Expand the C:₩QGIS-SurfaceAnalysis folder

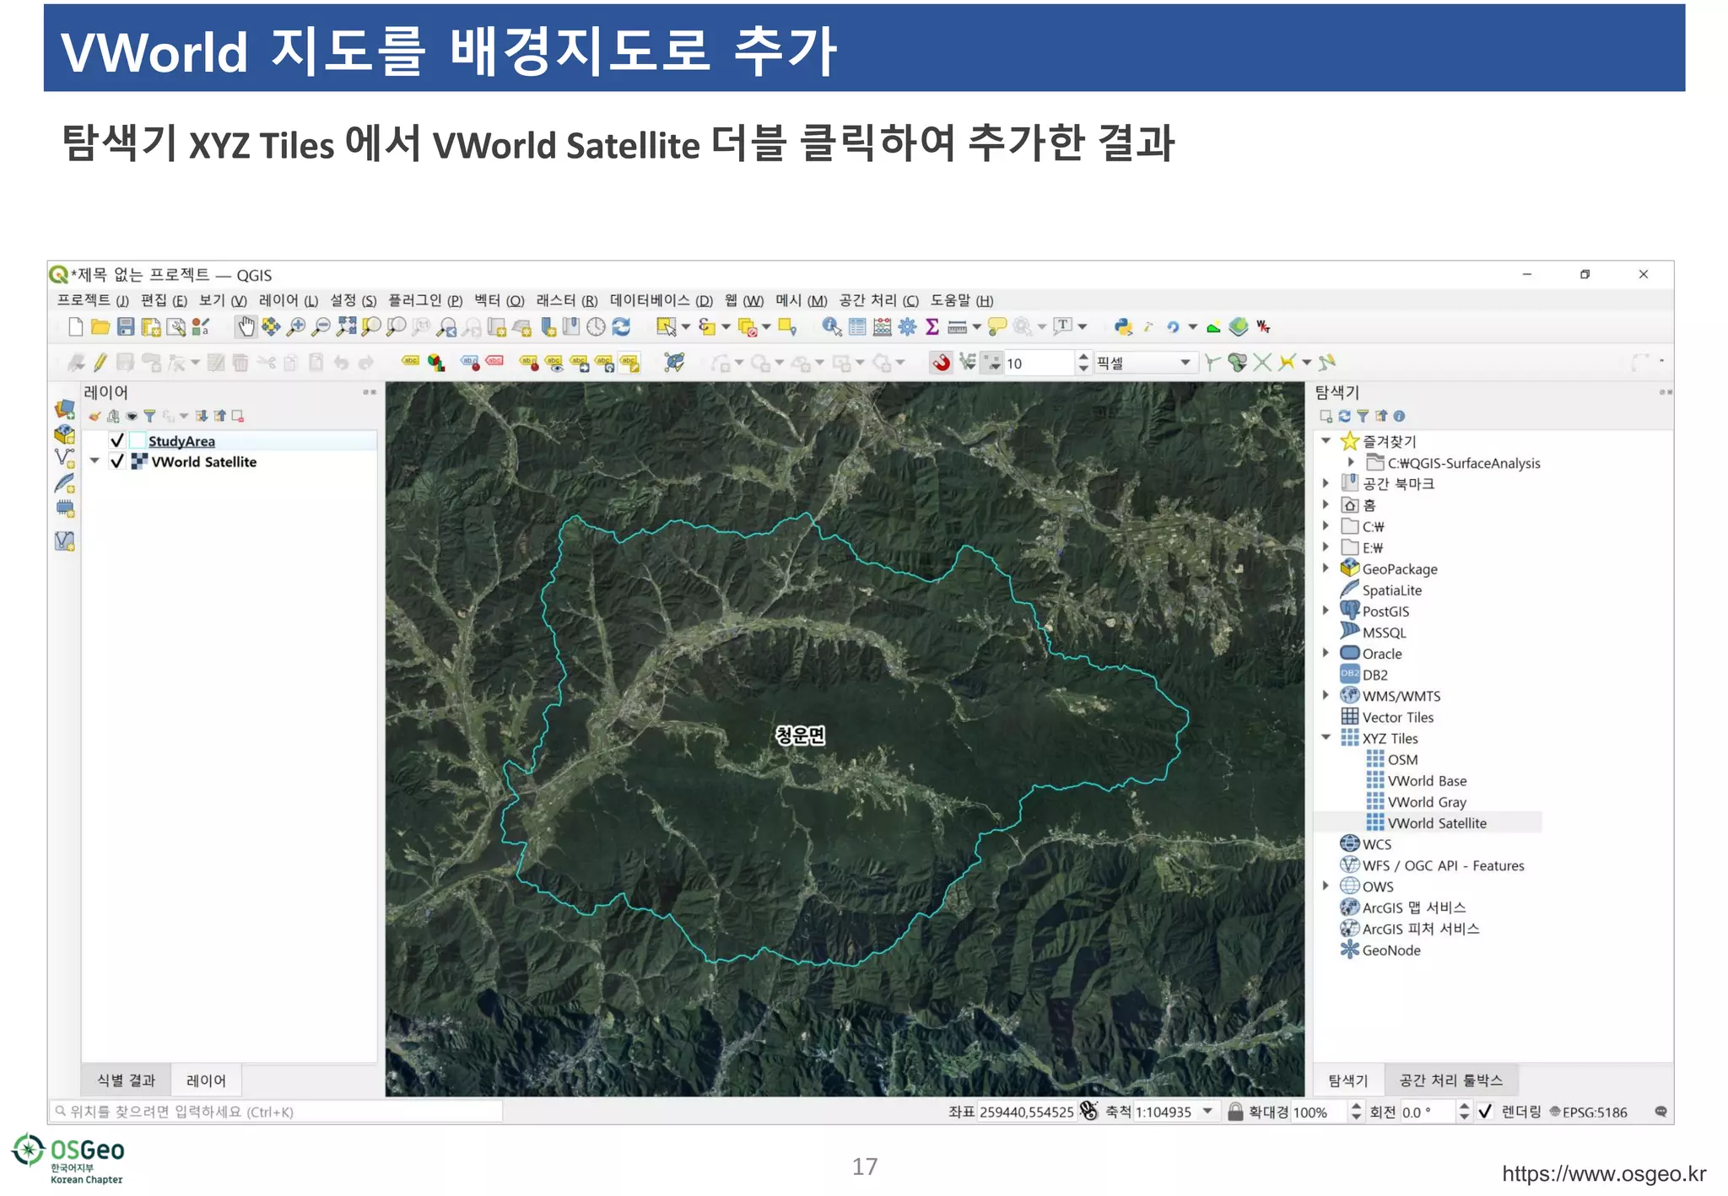point(1351,462)
